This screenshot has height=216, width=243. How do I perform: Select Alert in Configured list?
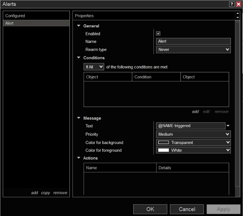[x=36, y=23]
